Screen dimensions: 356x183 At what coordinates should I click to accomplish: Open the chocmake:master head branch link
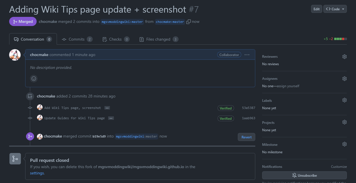click(170, 22)
